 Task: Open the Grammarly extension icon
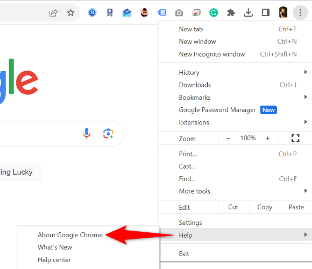[214, 13]
